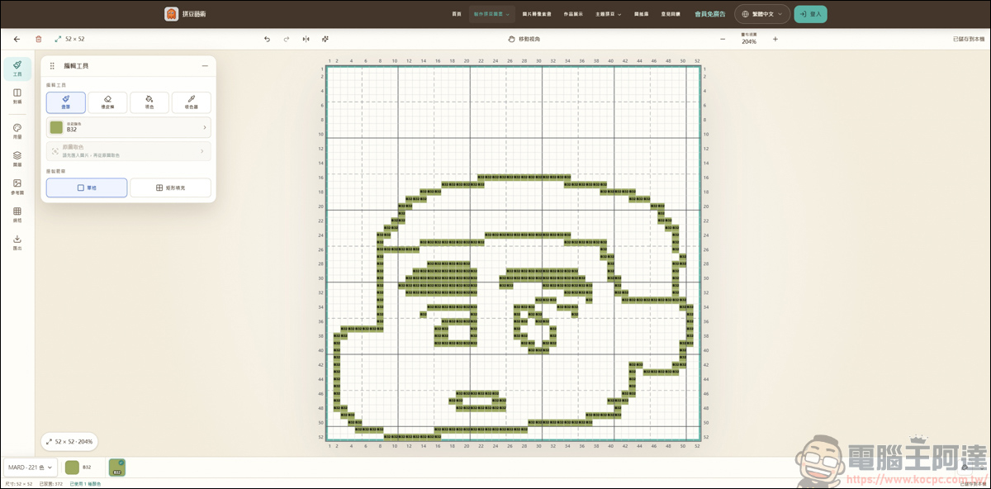Select the fill bucket tool
Image resolution: width=991 pixels, height=489 pixels.
149,102
